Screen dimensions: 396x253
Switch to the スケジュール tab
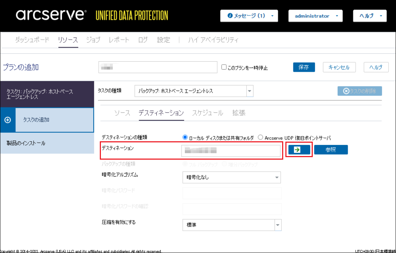[x=207, y=113]
